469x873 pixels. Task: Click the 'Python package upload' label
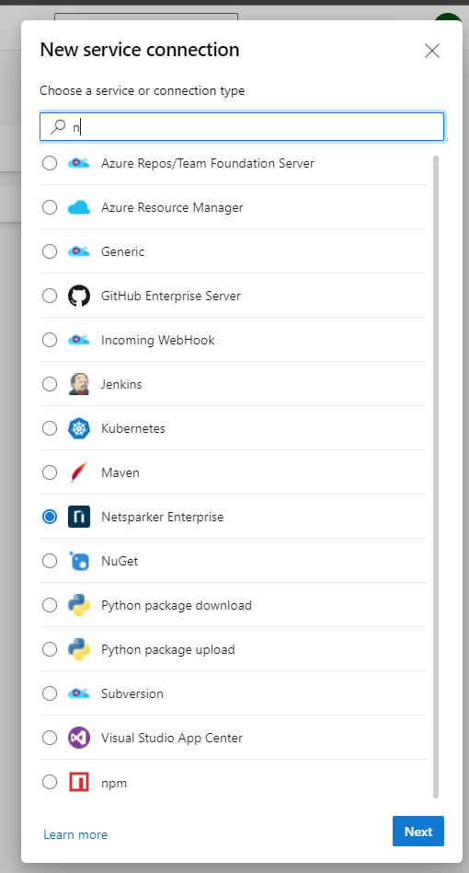[167, 649]
